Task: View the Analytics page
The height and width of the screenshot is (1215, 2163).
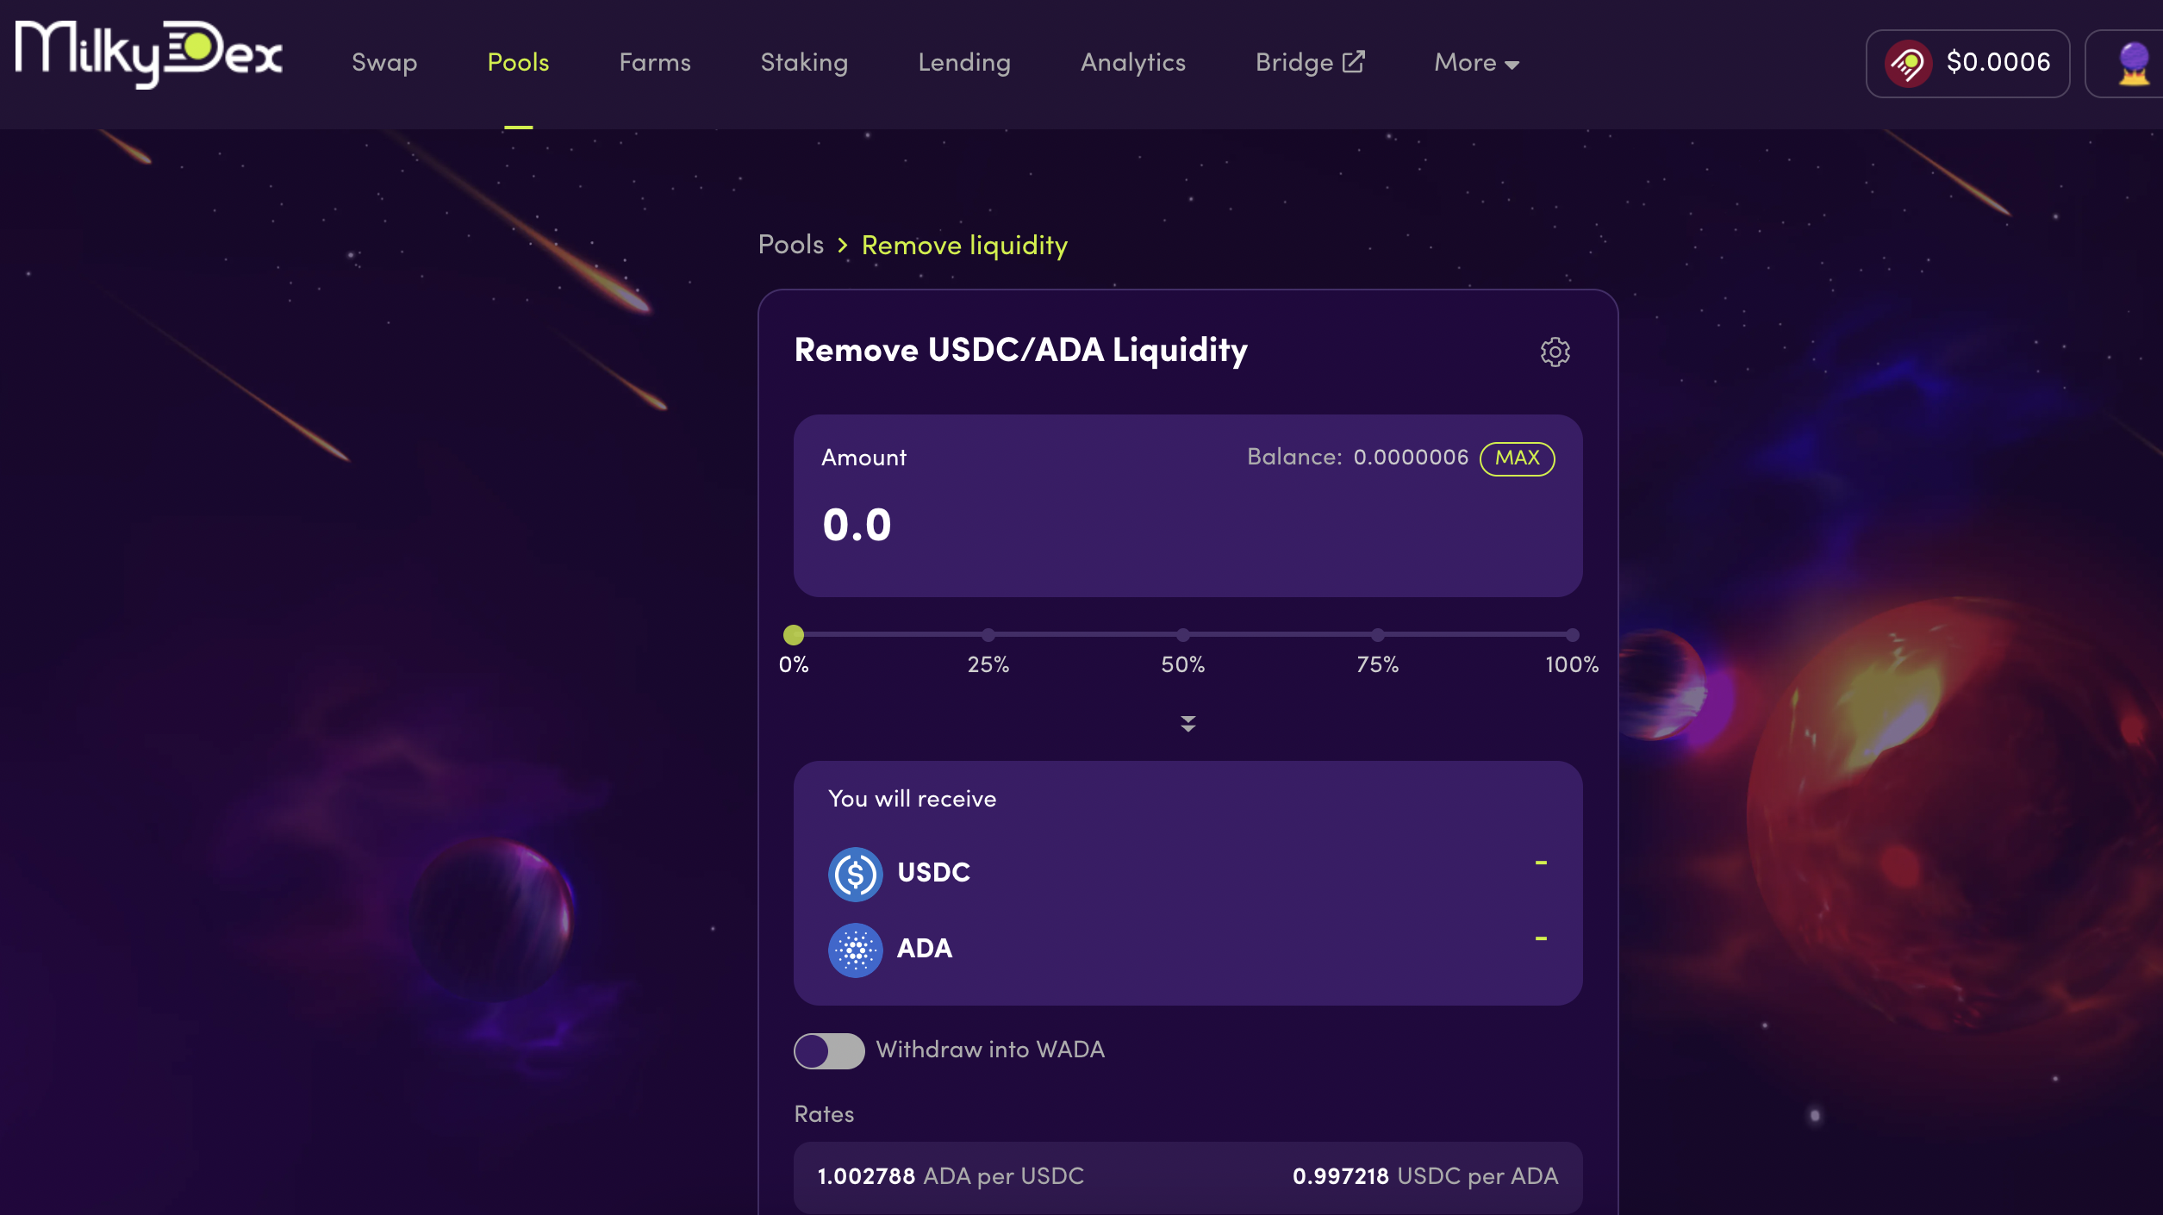Action: [1133, 62]
